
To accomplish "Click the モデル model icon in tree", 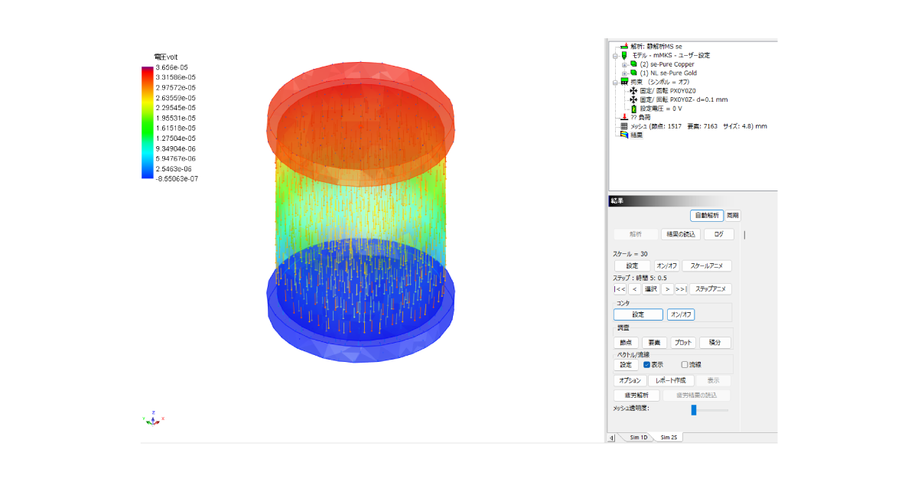I will point(624,56).
